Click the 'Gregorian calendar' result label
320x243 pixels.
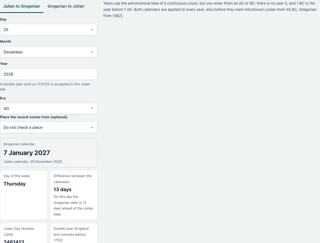19,144
